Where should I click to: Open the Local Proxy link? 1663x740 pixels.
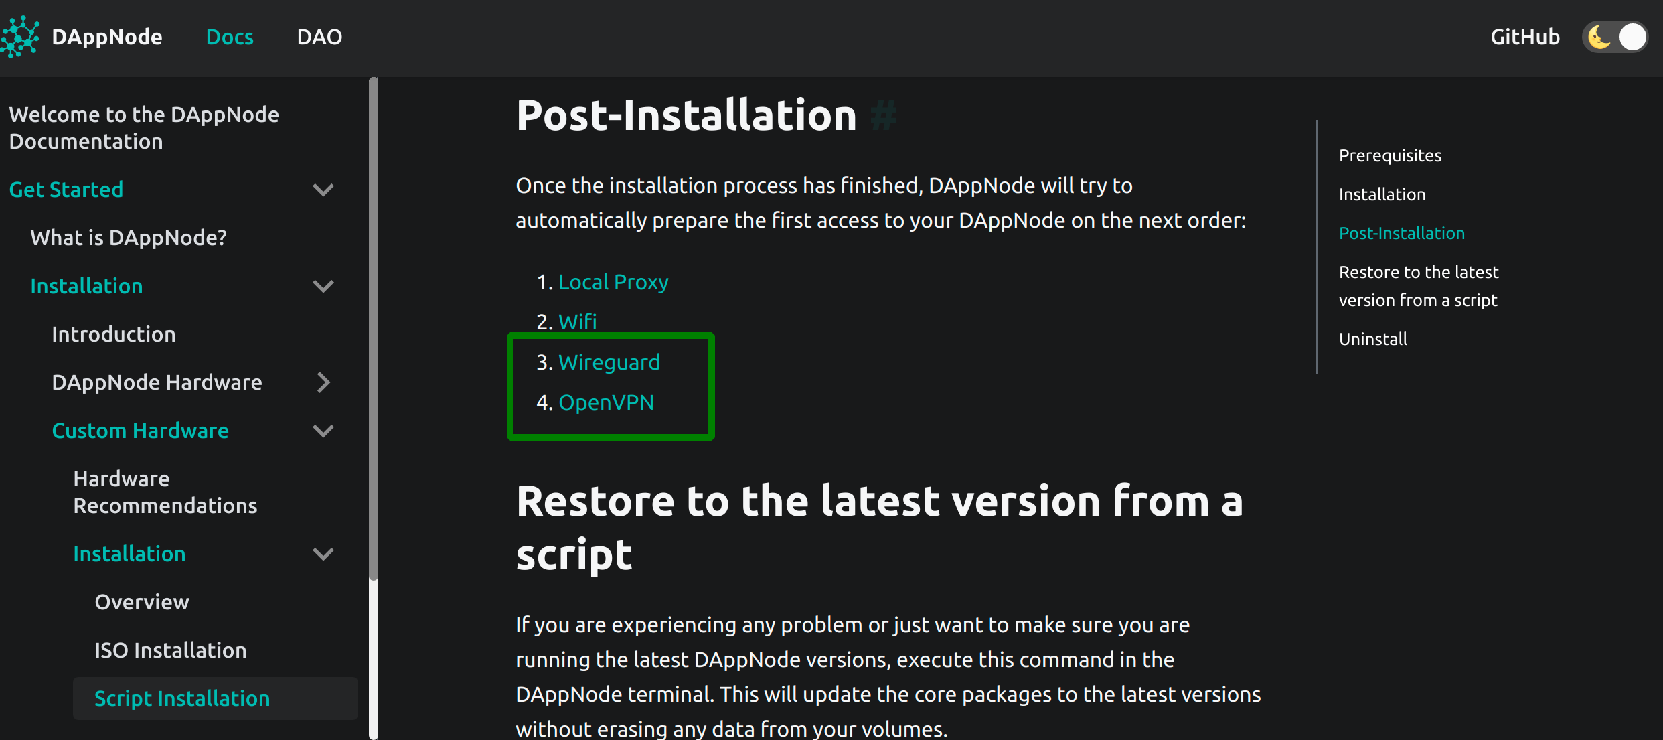(x=613, y=281)
